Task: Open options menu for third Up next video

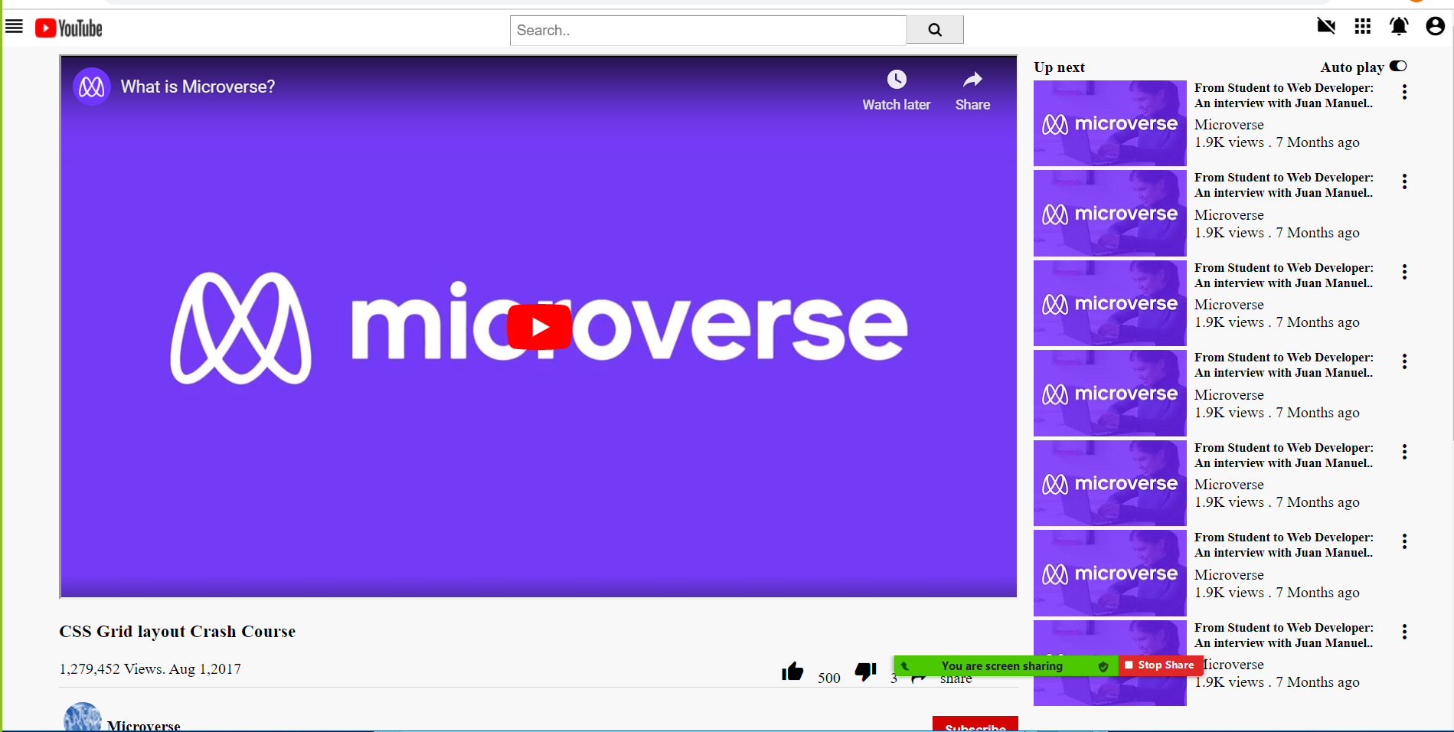Action: pyautogui.click(x=1404, y=273)
